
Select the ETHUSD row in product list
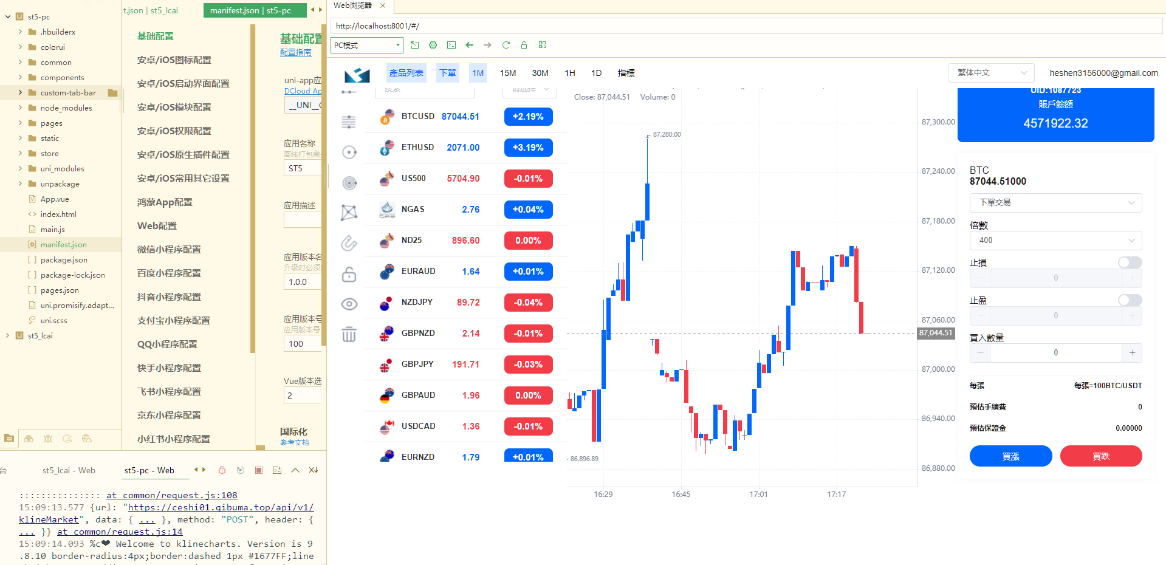click(x=465, y=148)
